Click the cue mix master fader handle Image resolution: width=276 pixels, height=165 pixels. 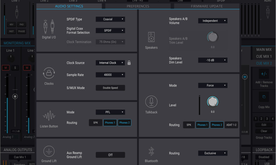tap(245, 77)
